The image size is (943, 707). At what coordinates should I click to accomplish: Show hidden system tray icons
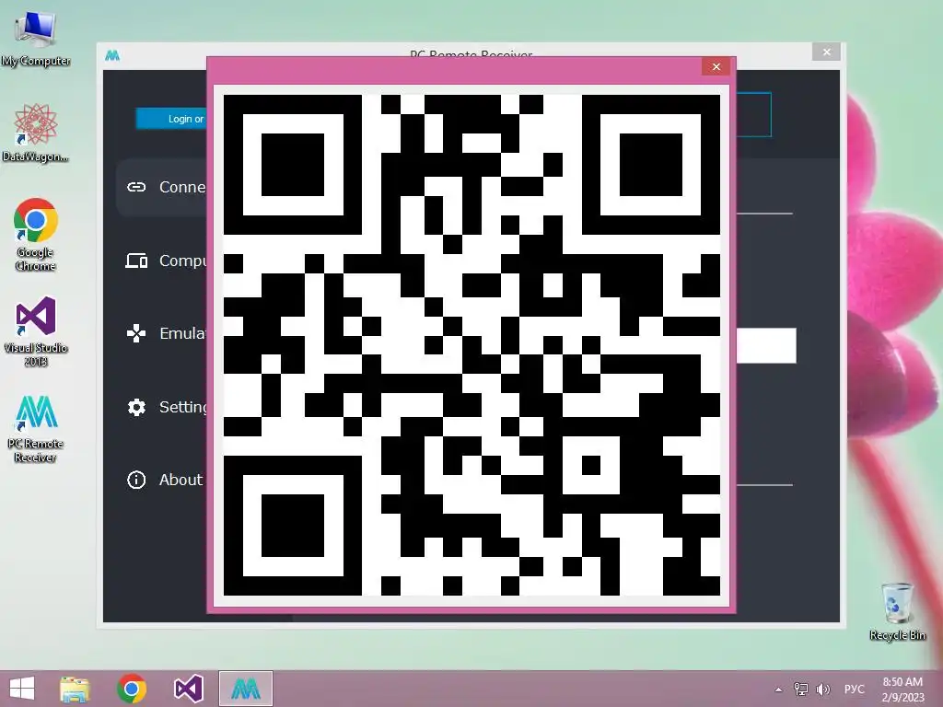(779, 690)
